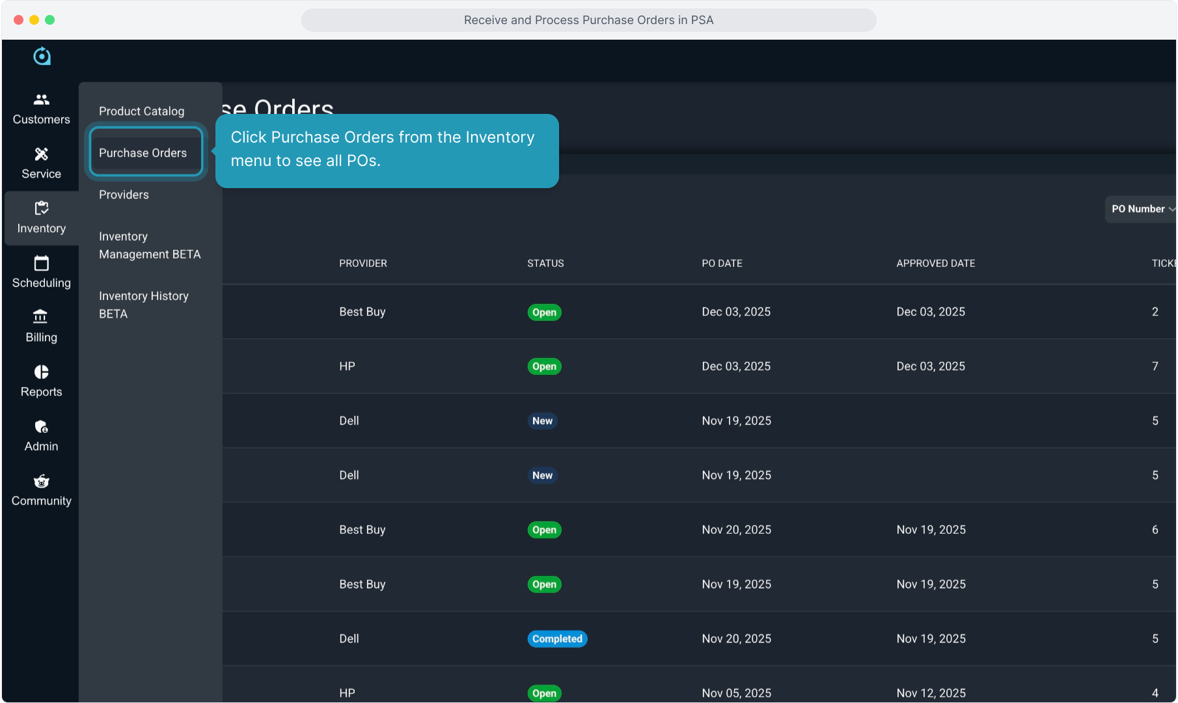The image size is (1178, 703).
Task: Select Product Catalog from the Inventory menu
Action: coord(141,111)
